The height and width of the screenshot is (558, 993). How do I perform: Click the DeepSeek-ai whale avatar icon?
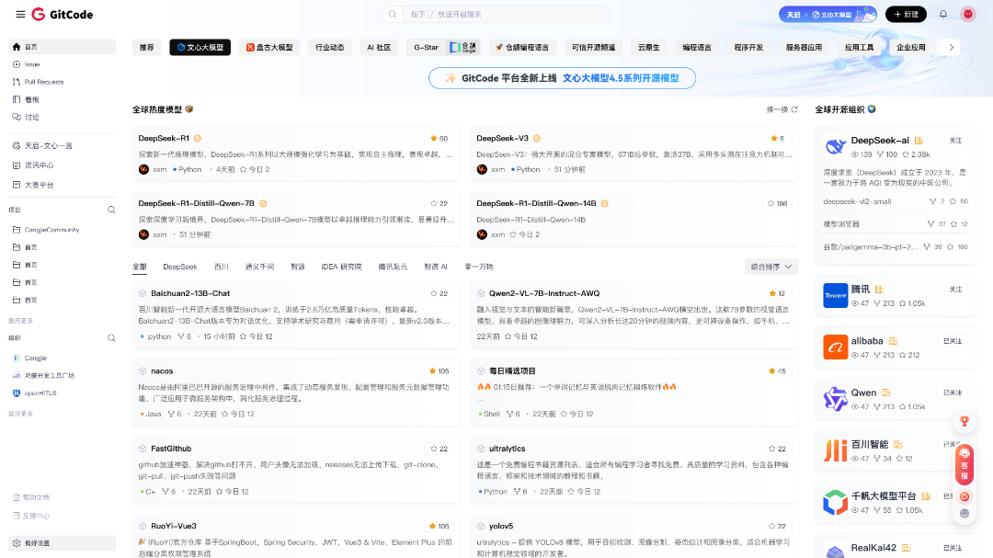[x=834, y=144]
